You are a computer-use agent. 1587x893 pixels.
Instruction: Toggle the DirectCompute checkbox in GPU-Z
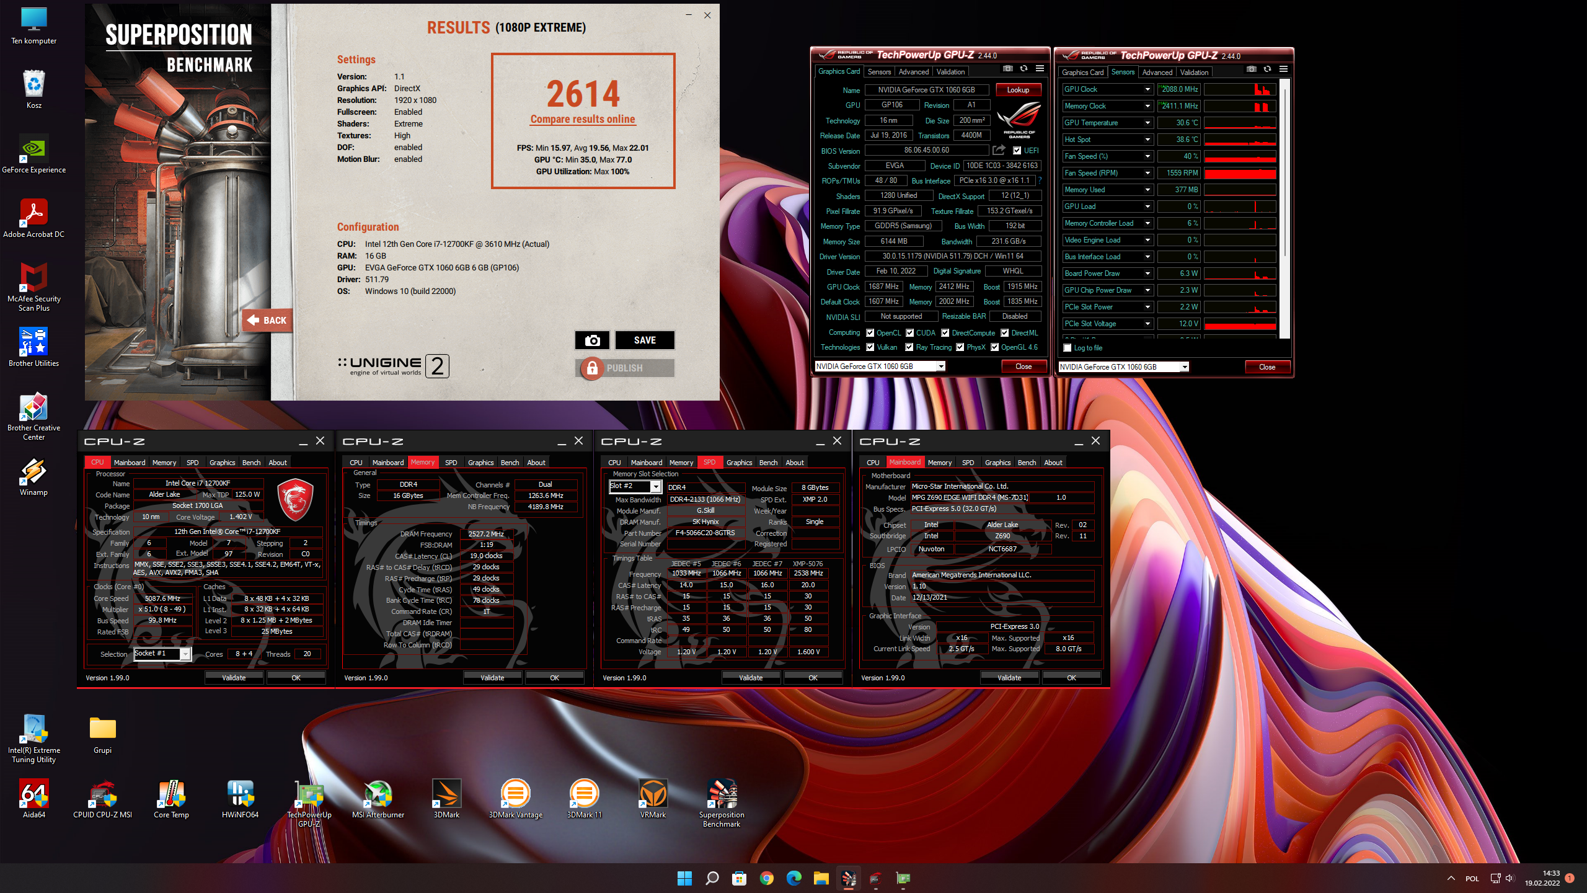945,333
